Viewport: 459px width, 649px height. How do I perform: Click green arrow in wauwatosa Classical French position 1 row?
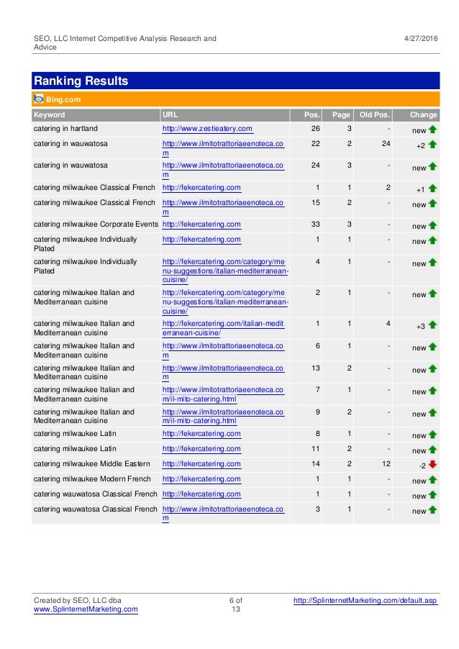[x=433, y=495]
